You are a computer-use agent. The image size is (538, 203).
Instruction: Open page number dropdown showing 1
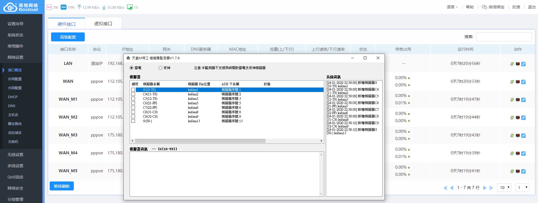pyautogui.click(x=522, y=188)
